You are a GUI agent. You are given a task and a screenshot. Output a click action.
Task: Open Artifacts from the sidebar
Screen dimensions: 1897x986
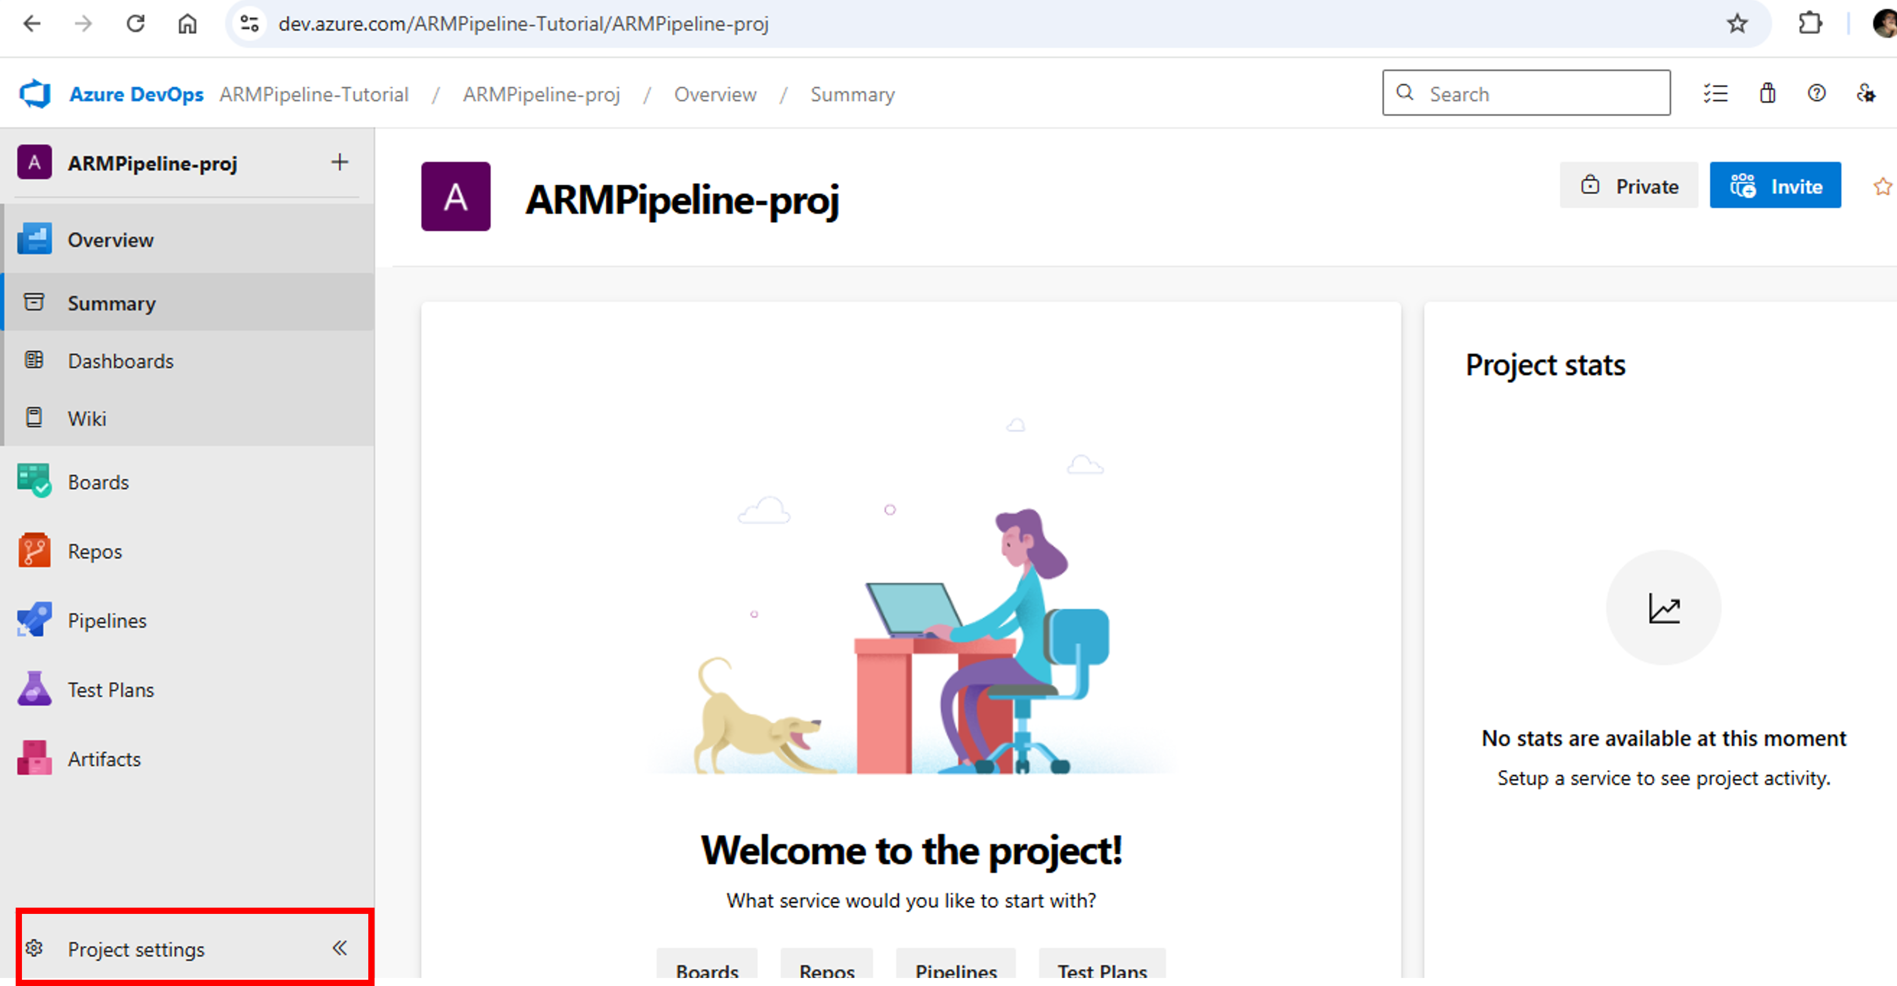(104, 759)
